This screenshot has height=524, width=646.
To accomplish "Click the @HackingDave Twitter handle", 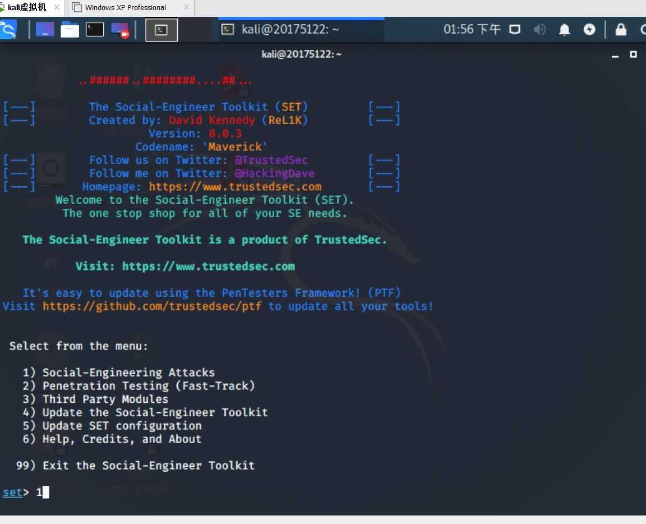I will (274, 173).
